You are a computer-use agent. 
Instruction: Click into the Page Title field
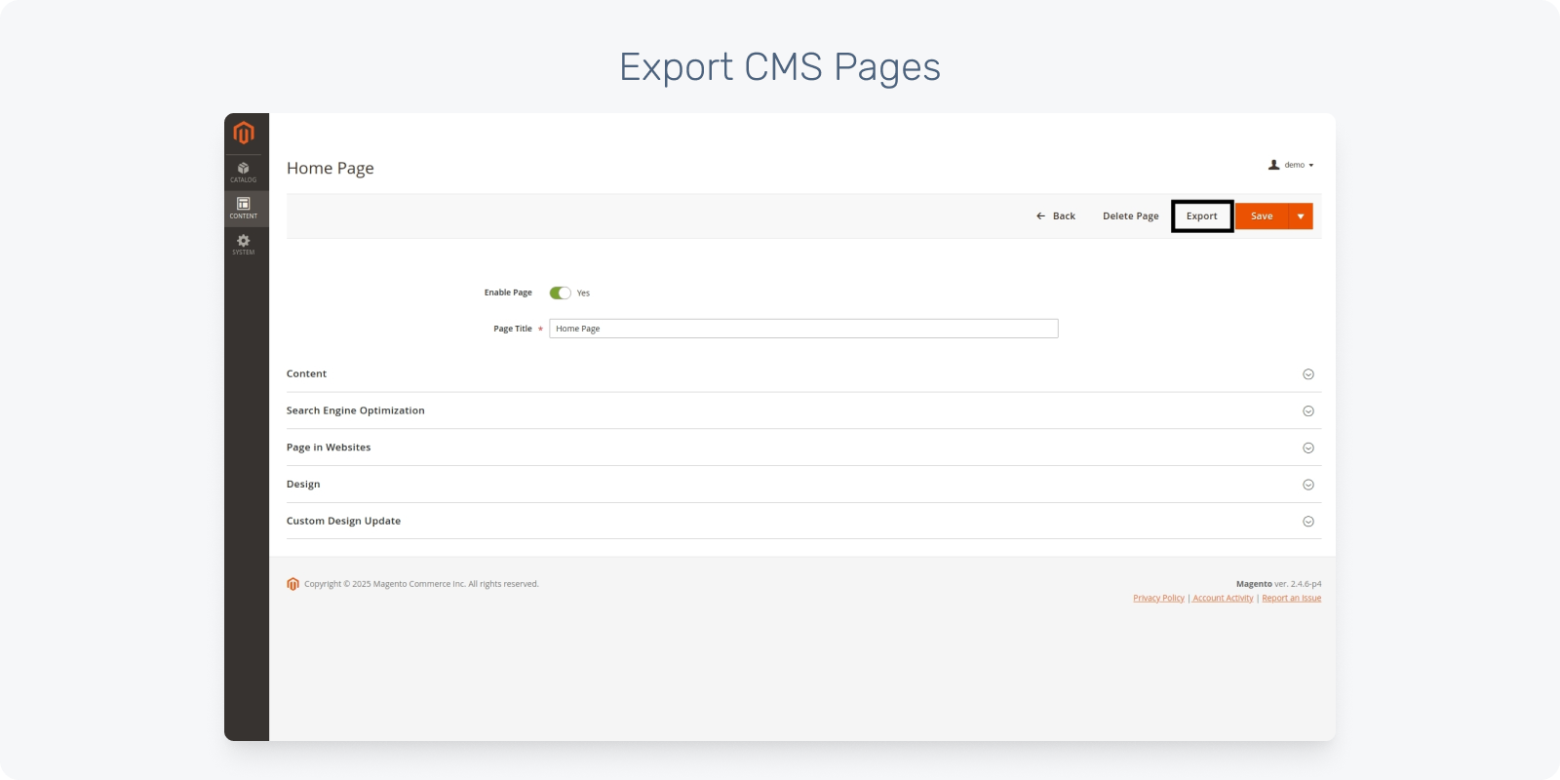[803, 329]
